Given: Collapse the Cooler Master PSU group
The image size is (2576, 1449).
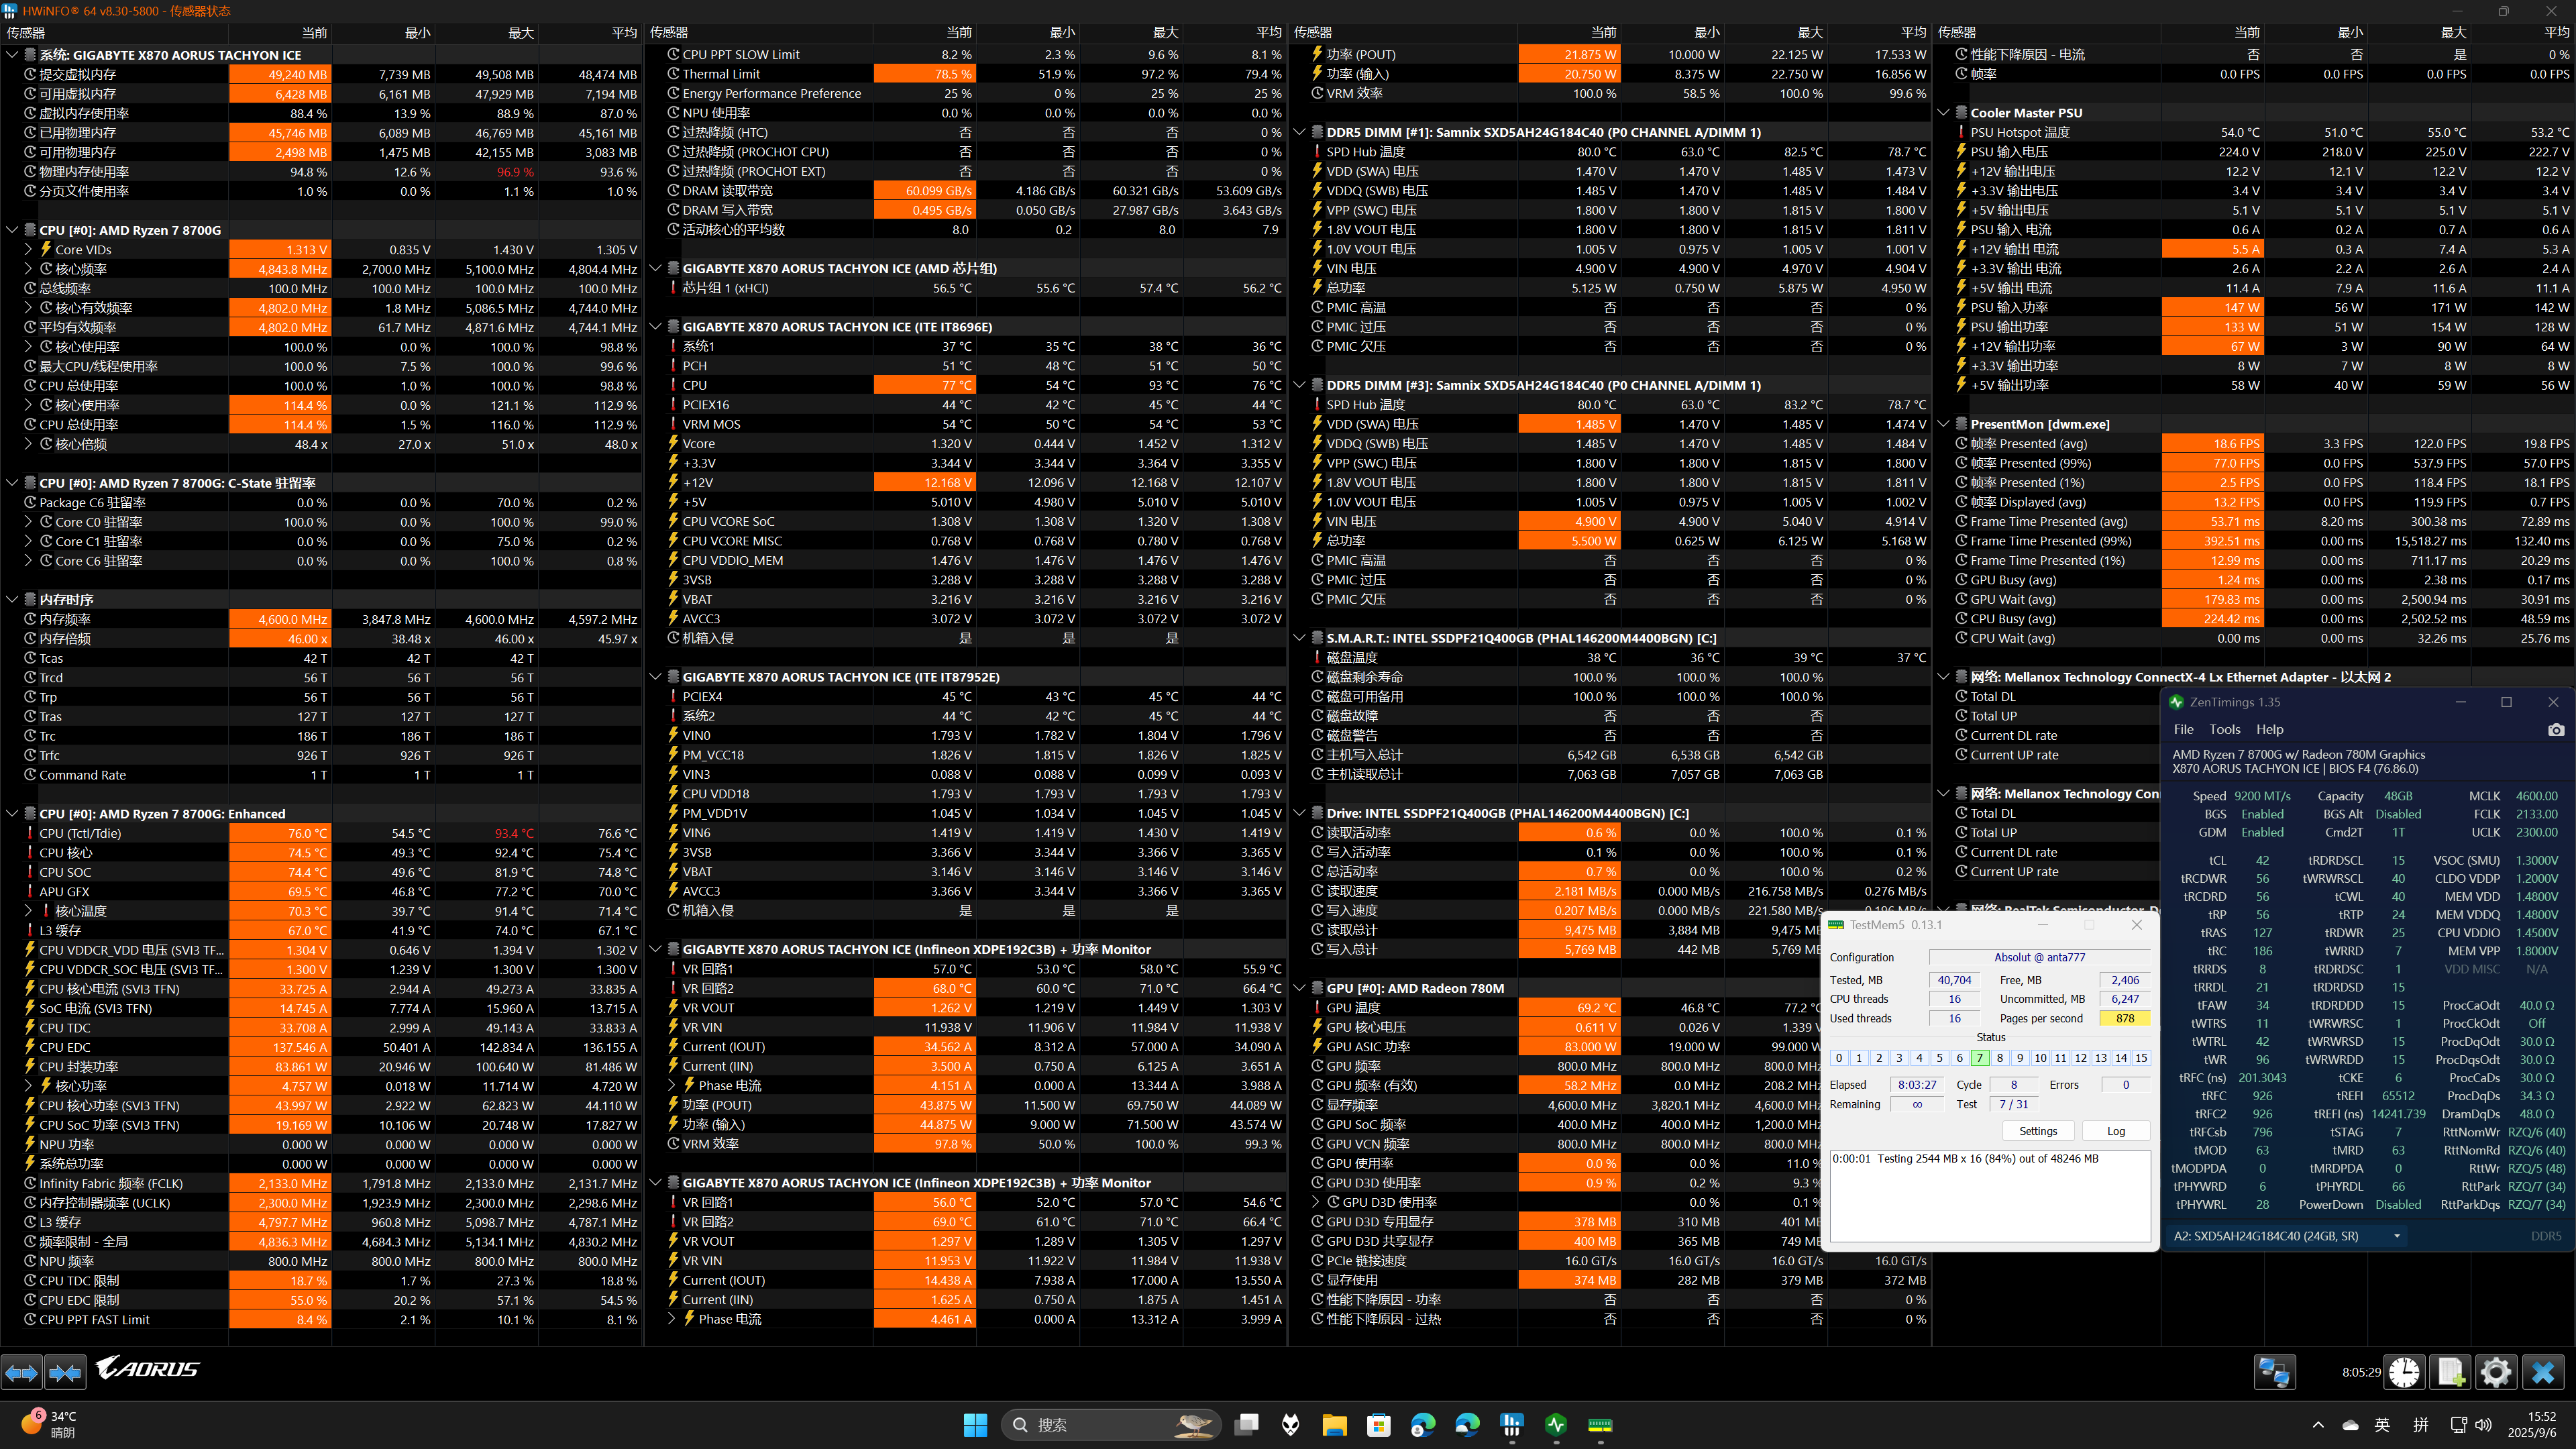Looking at the screenshot, I should 1943,113.
